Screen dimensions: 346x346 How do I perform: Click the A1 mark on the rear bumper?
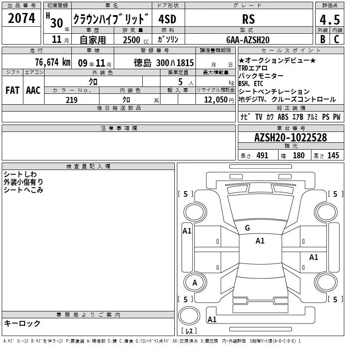212,319
